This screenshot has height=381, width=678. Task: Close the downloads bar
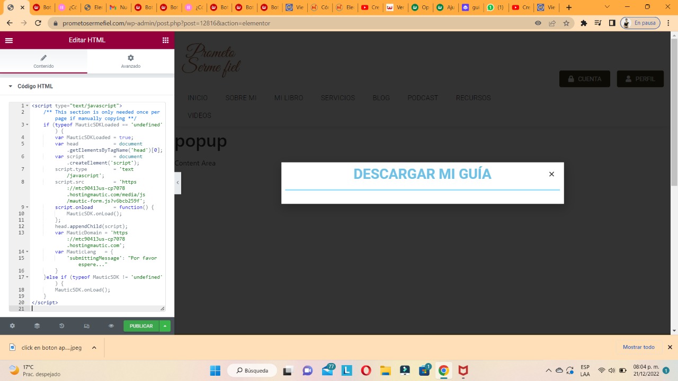pos(670,347)
